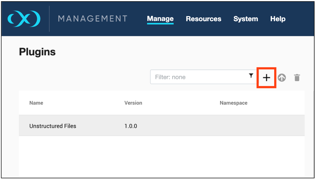This screenshot has height=179, width=315.
Task: Click the Delphix logo in header
Action: click(24, 19)
